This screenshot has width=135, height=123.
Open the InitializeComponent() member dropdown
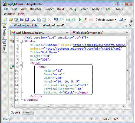coord(100,33)
